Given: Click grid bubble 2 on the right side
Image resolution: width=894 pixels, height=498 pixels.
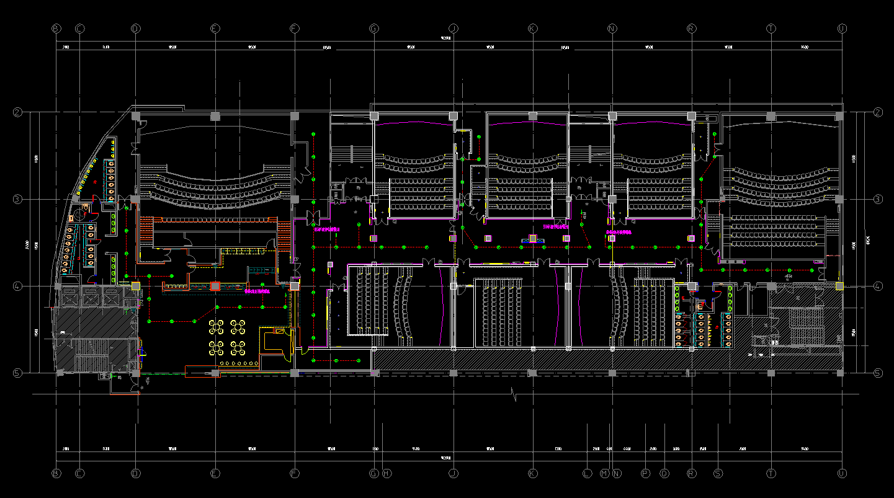Looking at the screenshot, I should click(x=878, y=113).
